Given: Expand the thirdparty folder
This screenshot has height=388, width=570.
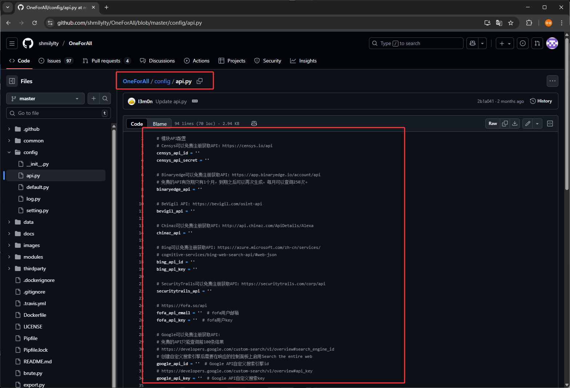Looking at the screenshot, I should [x=9, y=268].
